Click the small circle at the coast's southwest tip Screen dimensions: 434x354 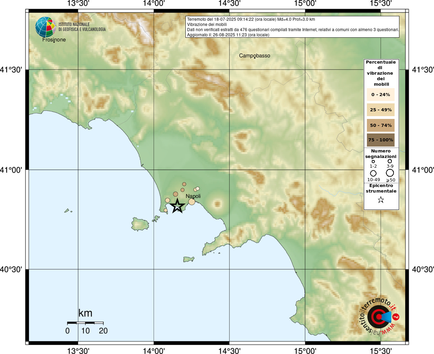[165, 210]
